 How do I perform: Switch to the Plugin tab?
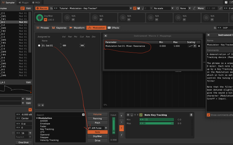tap(23, 3)
